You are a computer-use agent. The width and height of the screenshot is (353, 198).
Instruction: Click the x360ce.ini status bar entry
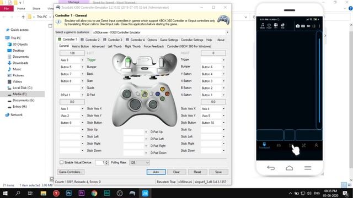click(x=185, y=182)
